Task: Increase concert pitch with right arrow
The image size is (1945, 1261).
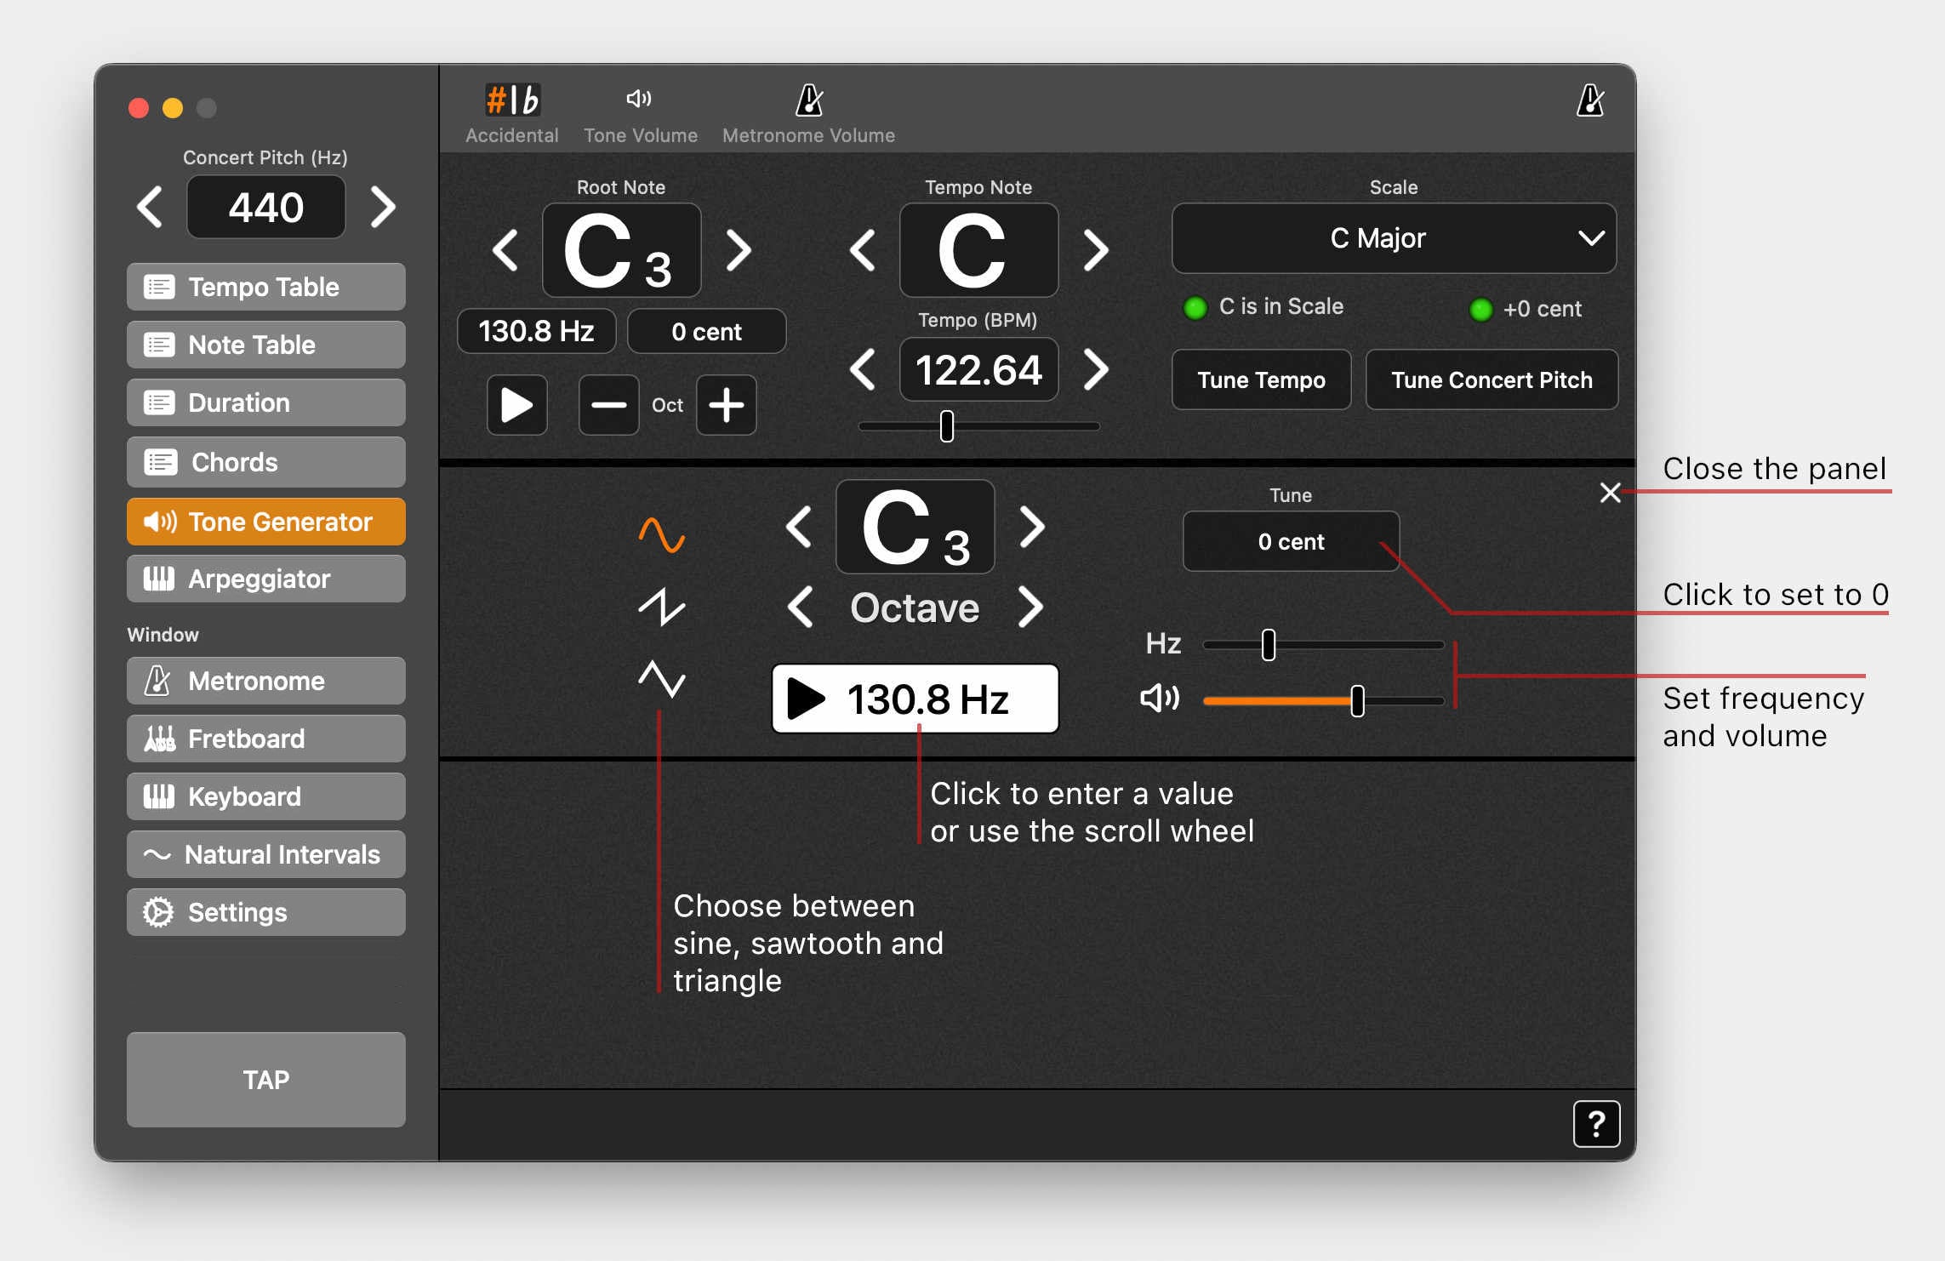Action: (x=383, y=207)
